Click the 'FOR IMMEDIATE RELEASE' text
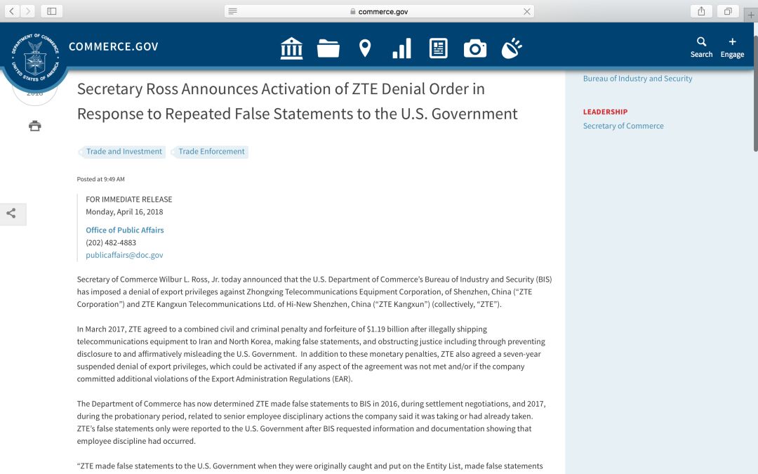 point(128,199)
